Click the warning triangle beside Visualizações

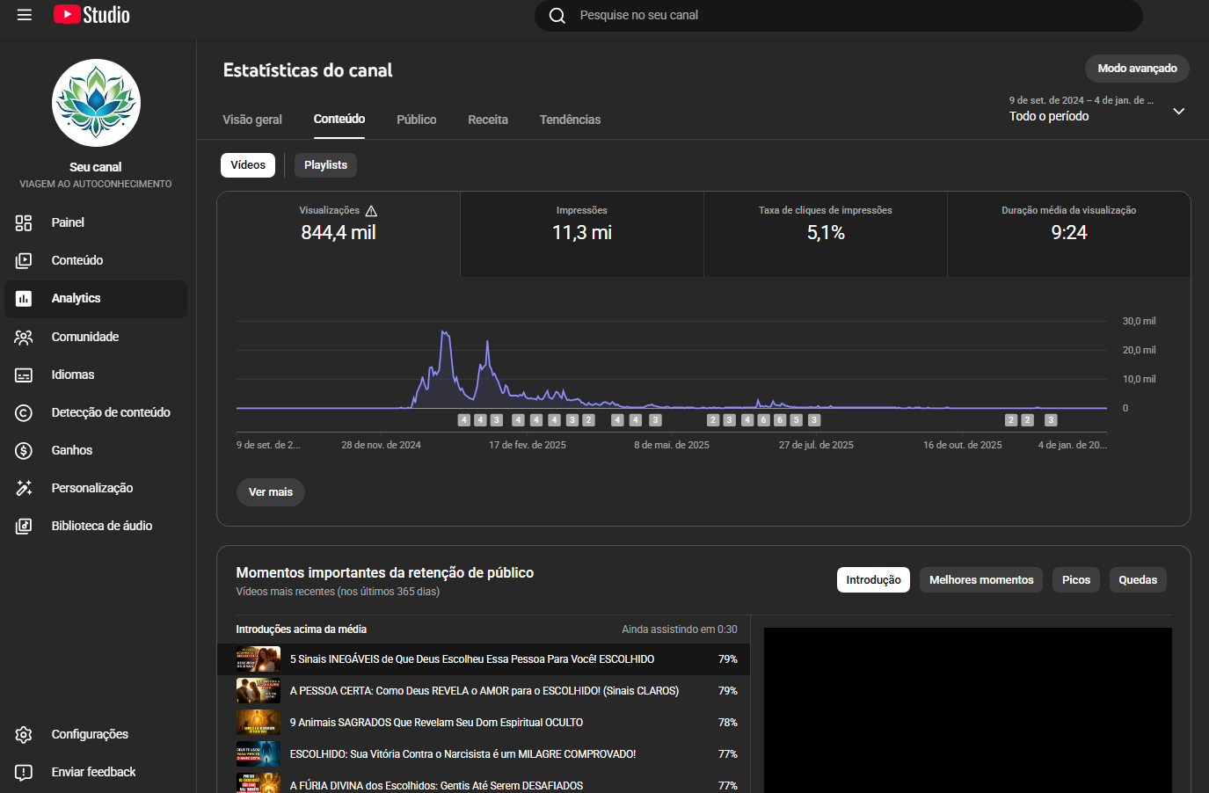point(371,211)
